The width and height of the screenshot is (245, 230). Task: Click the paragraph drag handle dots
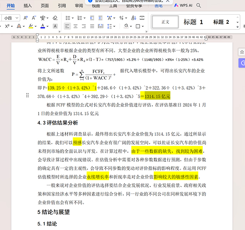[x=27, y=95]
